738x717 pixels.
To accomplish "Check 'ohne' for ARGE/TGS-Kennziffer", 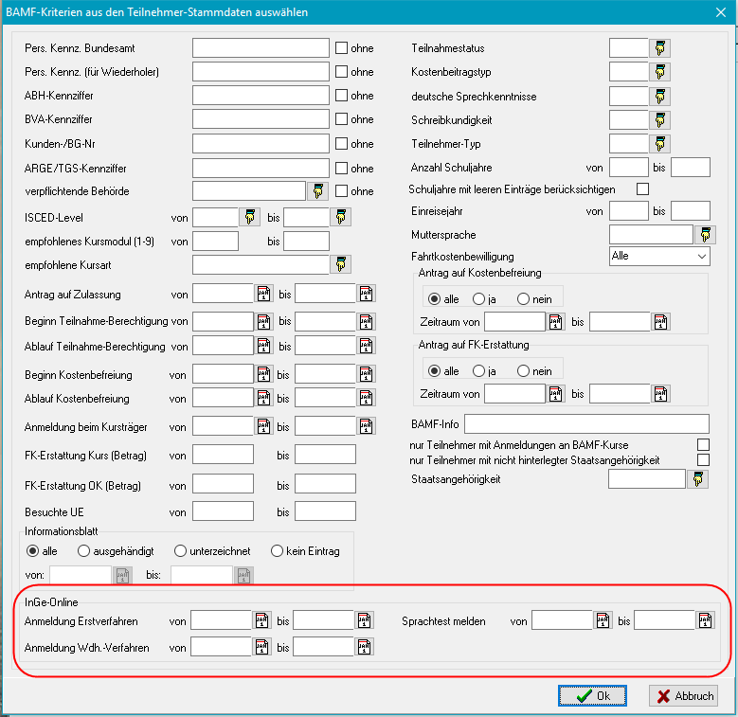I will pyautogui.click(x=341, y=168).
